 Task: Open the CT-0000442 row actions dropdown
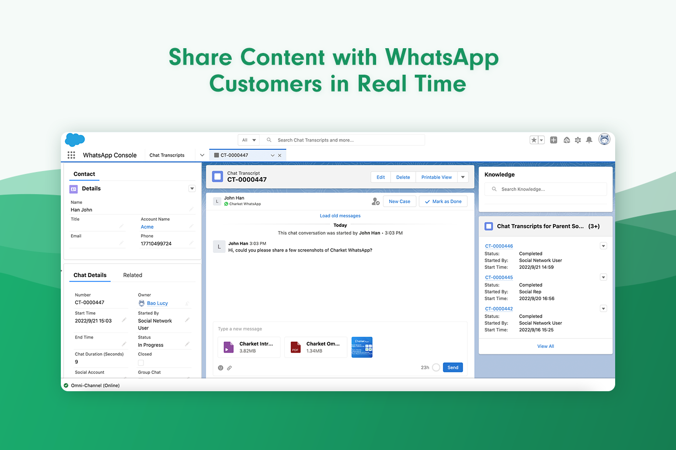pos(603,309)
